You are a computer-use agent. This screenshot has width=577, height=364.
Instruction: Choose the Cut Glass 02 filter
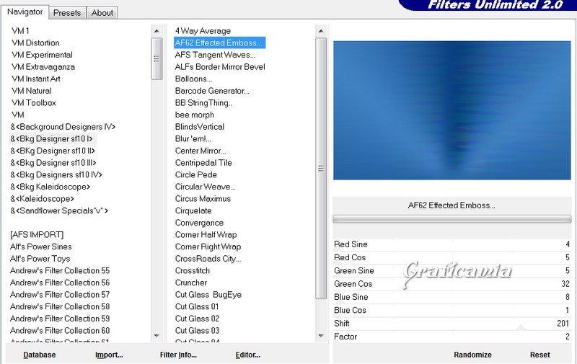(197, 319)
